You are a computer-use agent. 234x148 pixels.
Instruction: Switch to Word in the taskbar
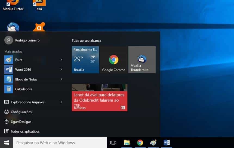pos(167,143)
